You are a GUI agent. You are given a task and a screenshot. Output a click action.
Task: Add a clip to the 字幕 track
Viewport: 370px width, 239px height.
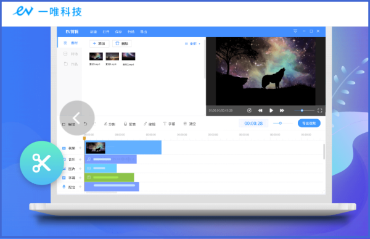80,177
